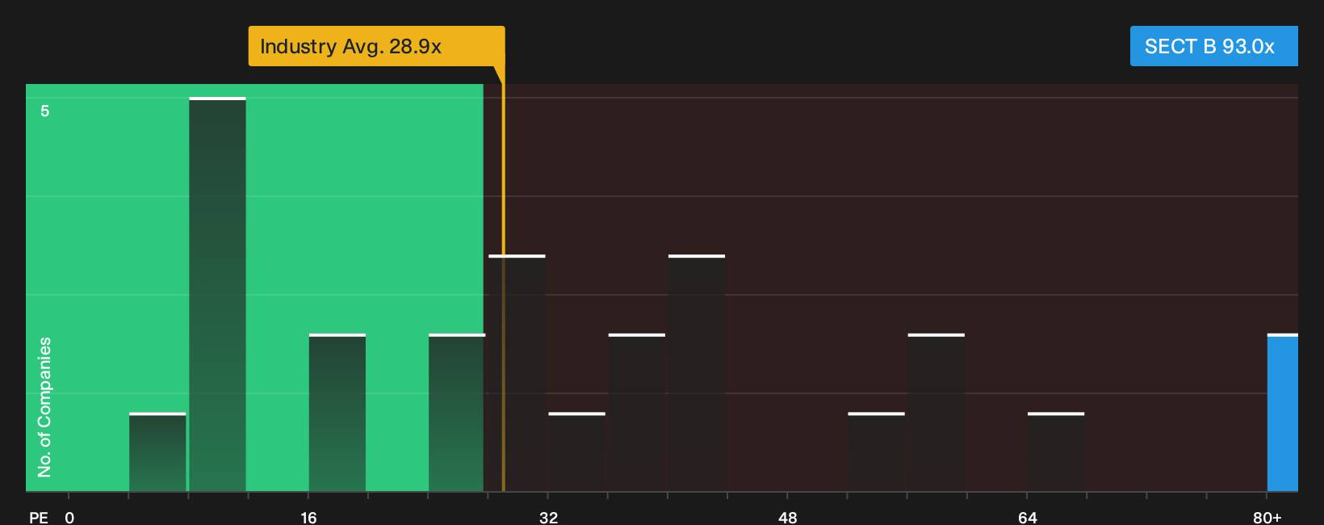
Task: Click the x-axis label 16
Action: tap(308, 518)
